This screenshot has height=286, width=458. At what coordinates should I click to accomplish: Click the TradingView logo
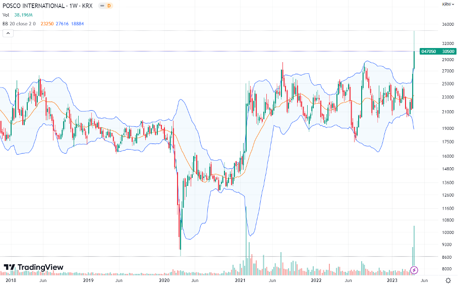pyautogui.click(x=34, y=267)
